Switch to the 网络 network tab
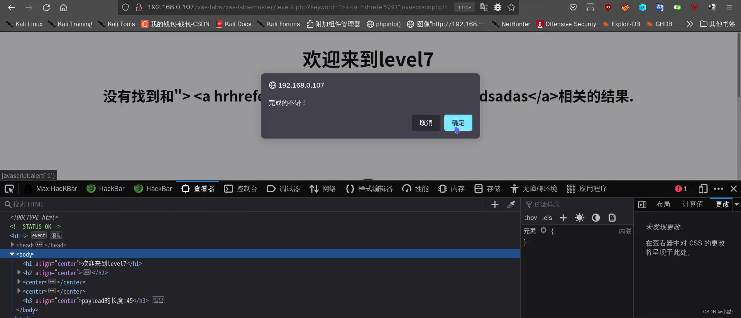The image size is (741, 318). click(323, 189)
